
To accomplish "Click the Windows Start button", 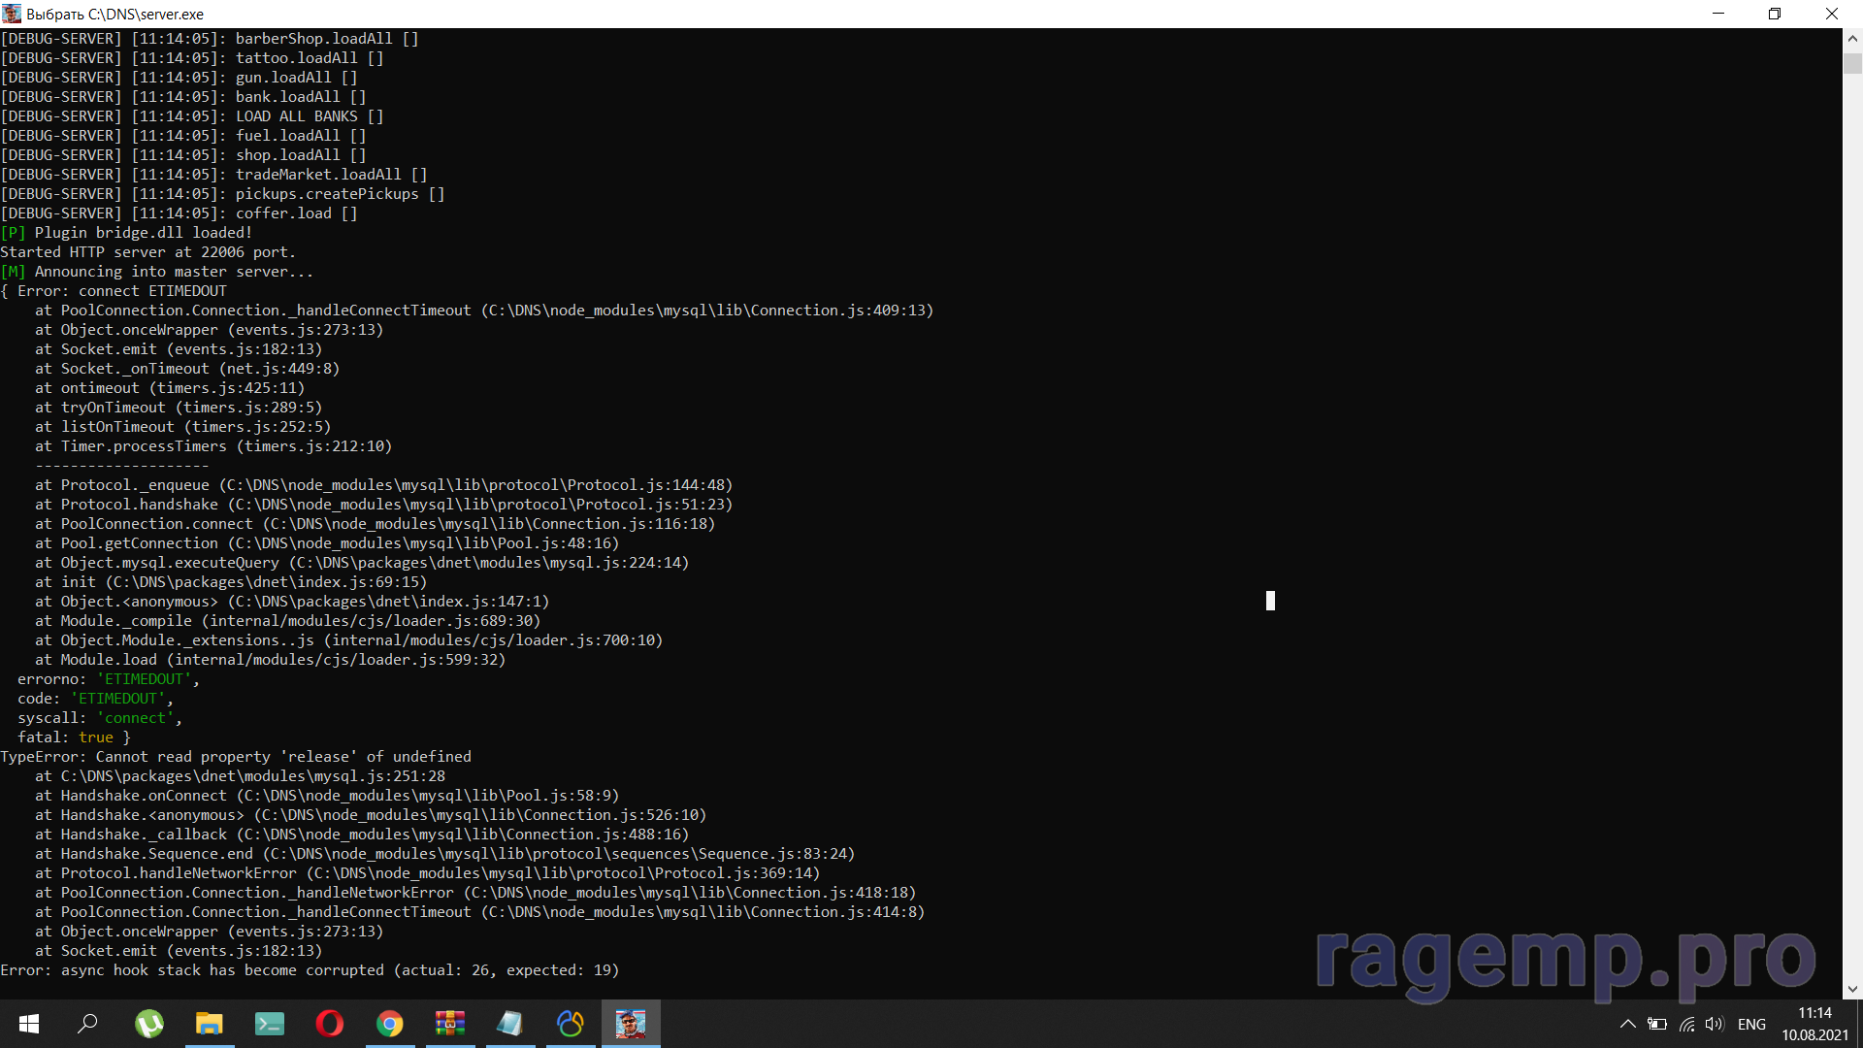I will 29,1024.
